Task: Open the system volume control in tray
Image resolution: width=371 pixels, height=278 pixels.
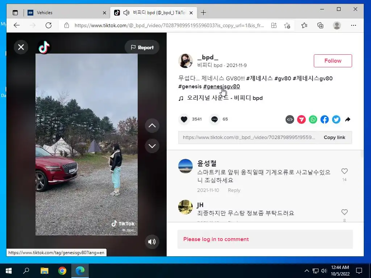Action: click(x=324, y=271)
